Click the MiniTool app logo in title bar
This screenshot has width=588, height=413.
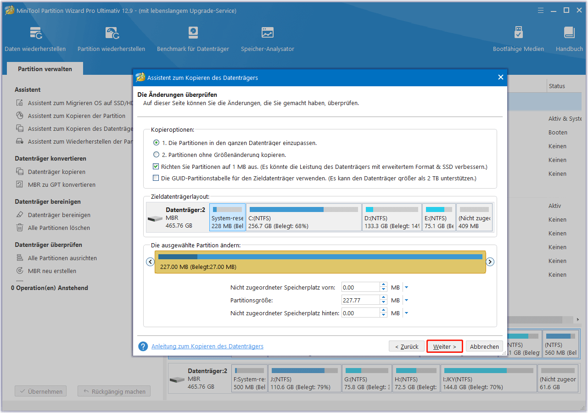9,10
